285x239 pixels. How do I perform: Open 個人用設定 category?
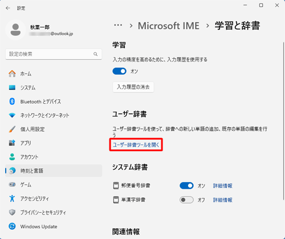pyautogui.click(x=54, y=129)
